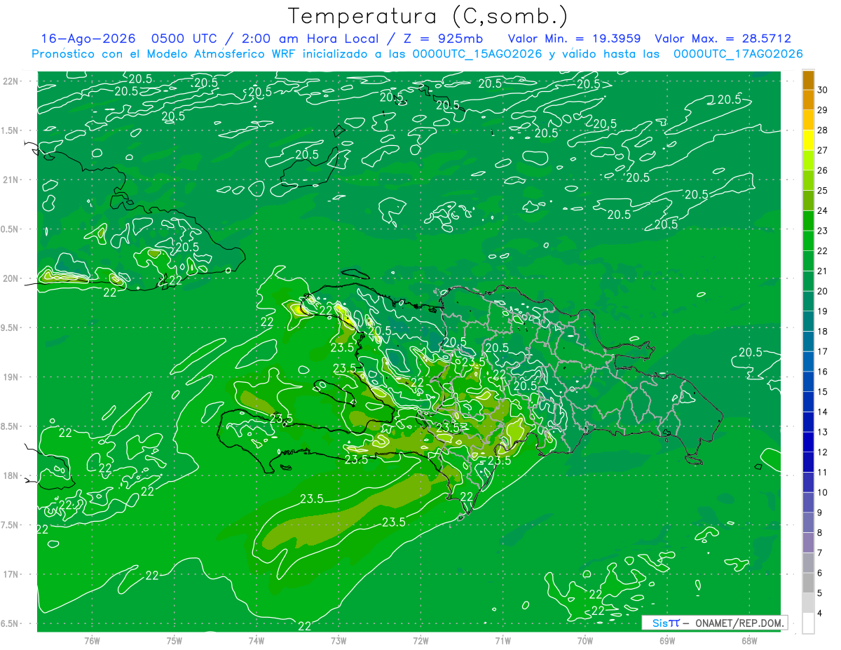
Task: Click the '17' label on the color scale
Action: click(823, 351)
